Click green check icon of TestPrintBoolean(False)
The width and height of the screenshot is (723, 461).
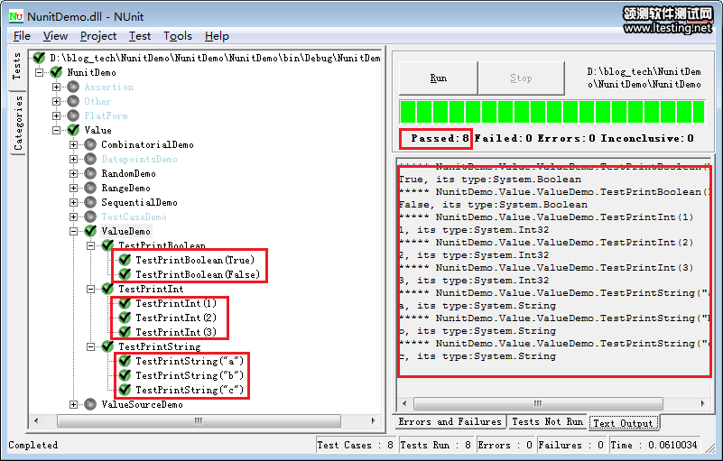(x=125, y=274)
